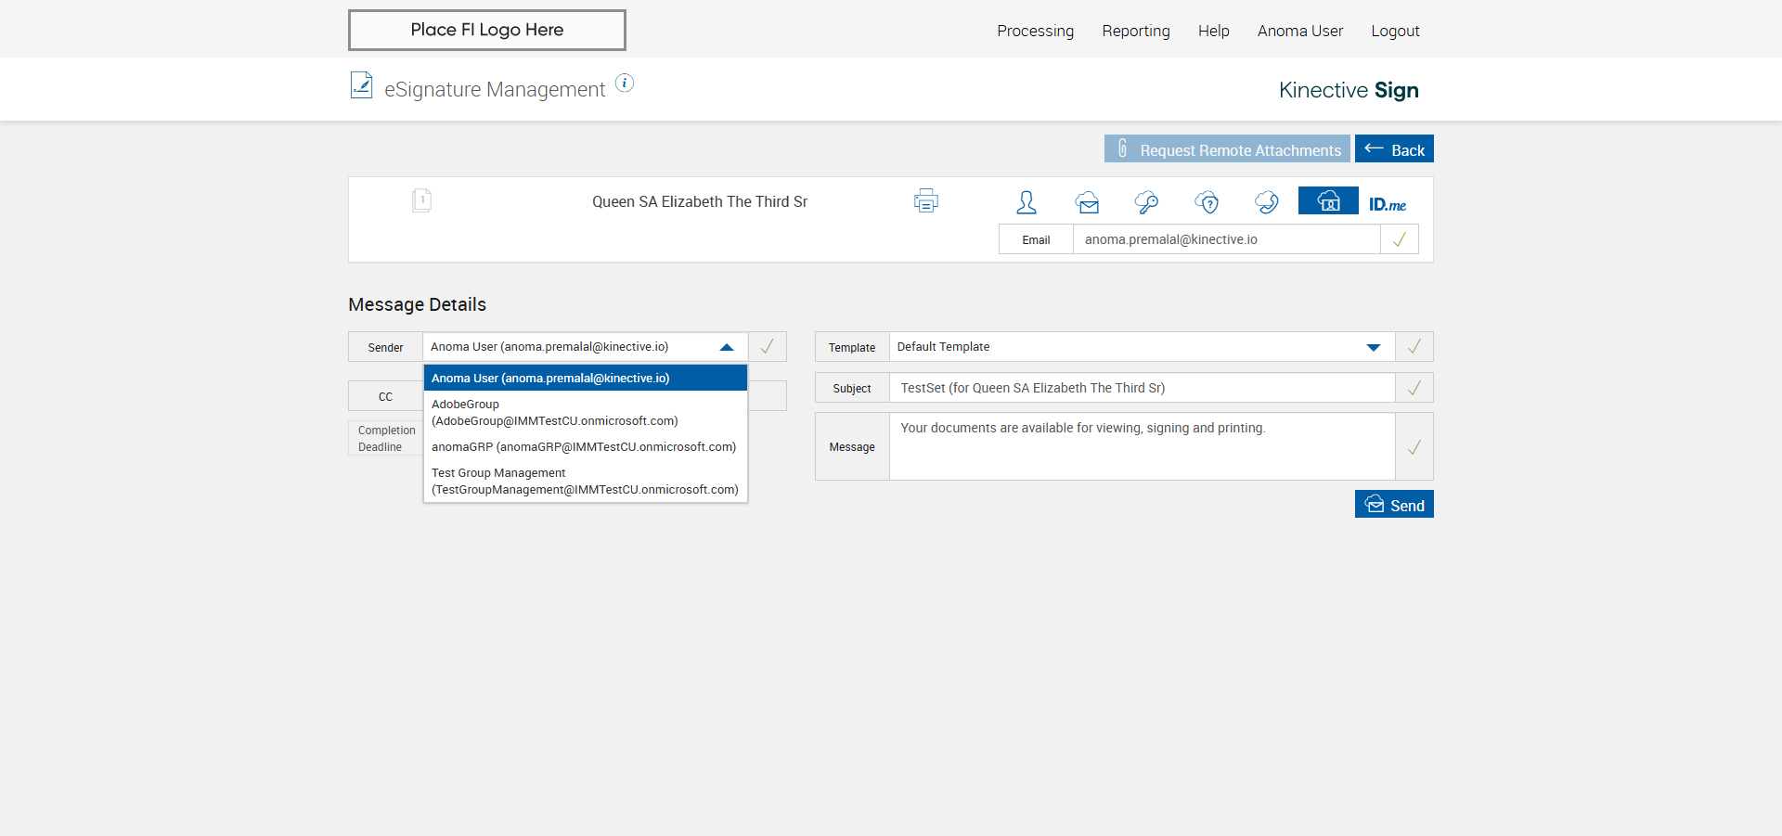Click the printer icon for the signer
1782x836 pixels.
coord(925,201)
